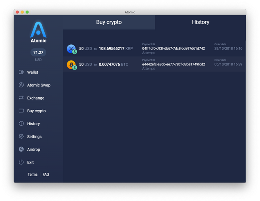The width and height of the screenshot is (260, 201).
Task: Switch to the History tab at top
Action: point(200,22)
